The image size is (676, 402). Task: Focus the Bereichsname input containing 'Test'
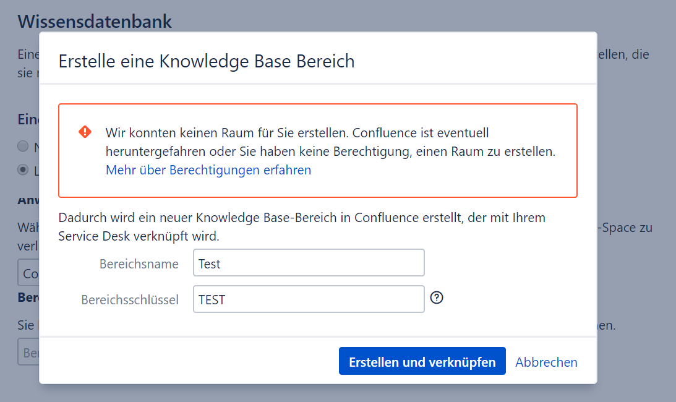[x=309, y=263]
